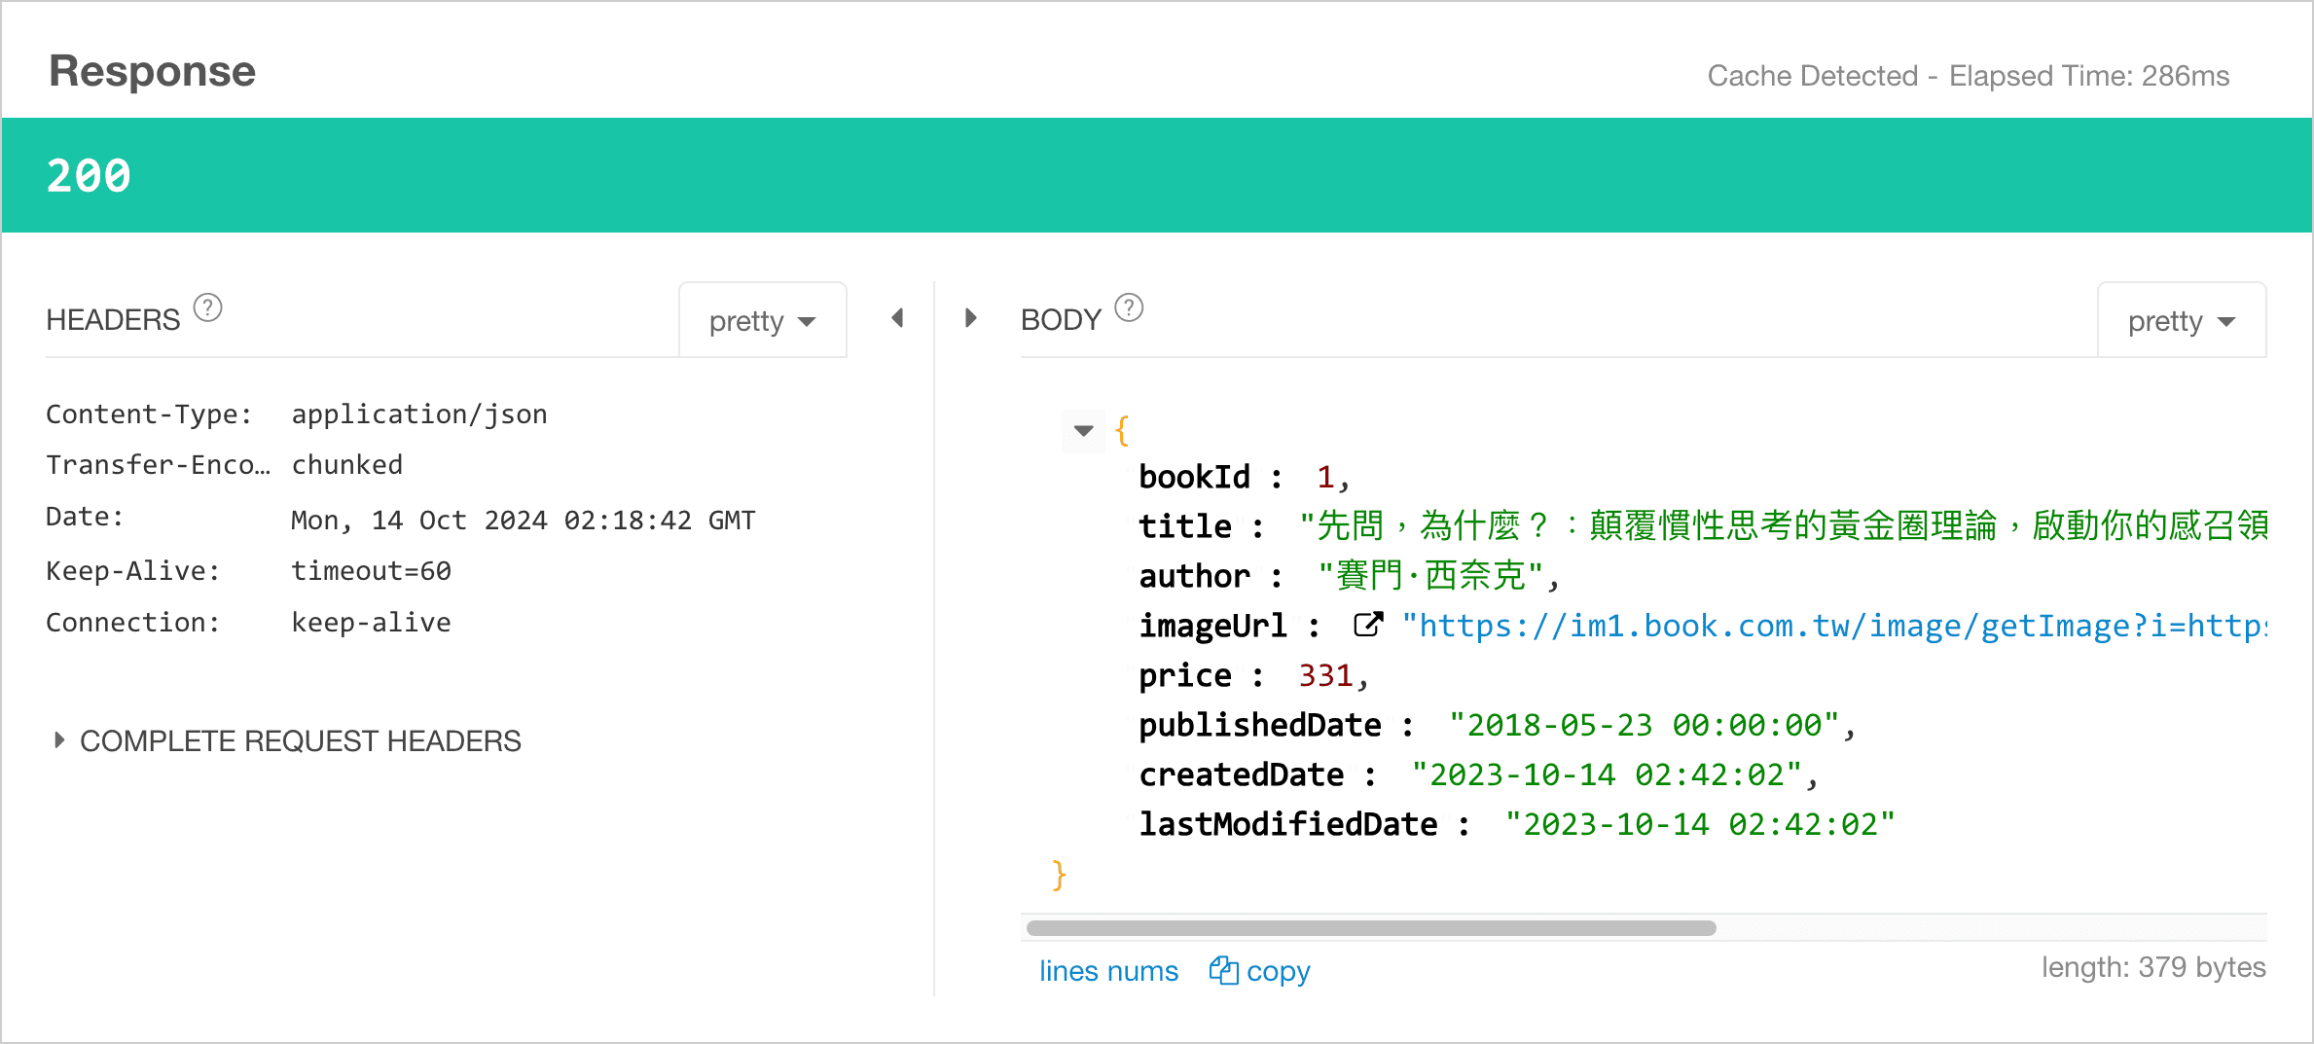
Task: Collapse body panel with right arrow
Action: point(970,318)
